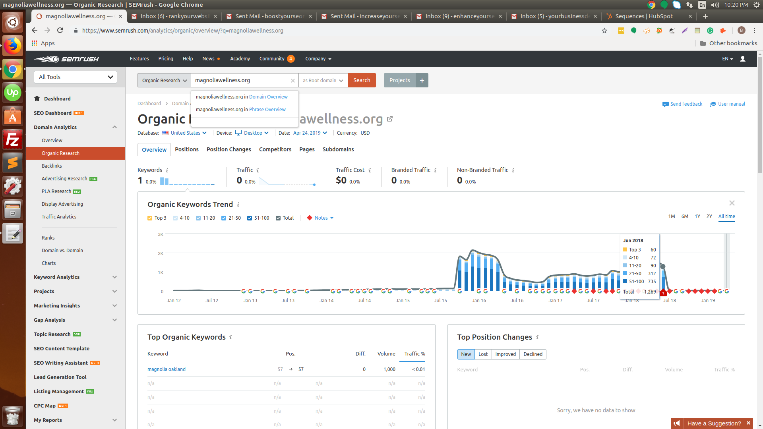Open domain in external link icon

tap(390, 119)
